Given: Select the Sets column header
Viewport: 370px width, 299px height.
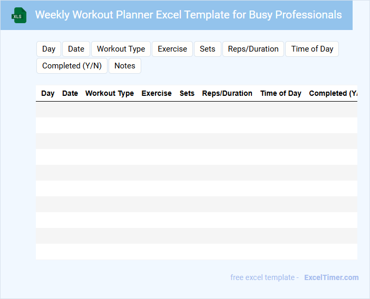Looking at the screenshot, I should pos(187,93).
